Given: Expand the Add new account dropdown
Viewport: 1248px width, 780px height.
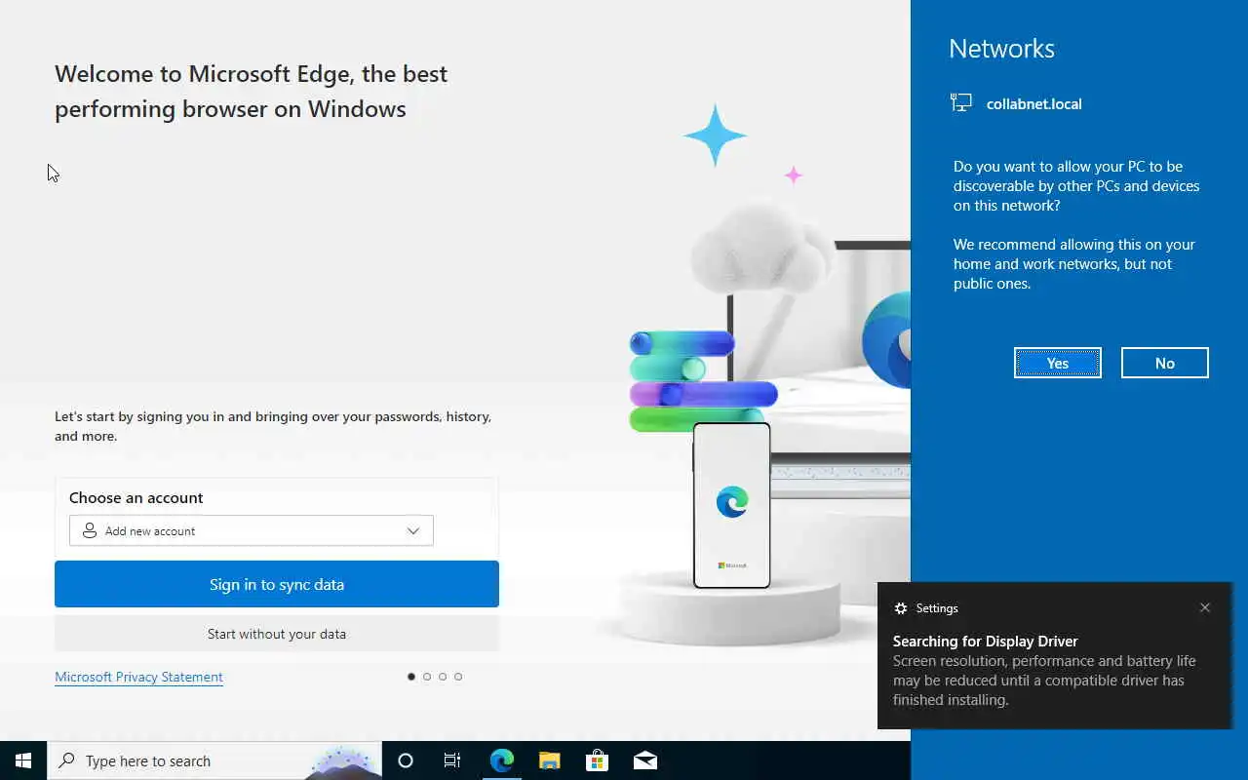Looking at the screenshot, I should pyautogui.click(x=252, y=530).
